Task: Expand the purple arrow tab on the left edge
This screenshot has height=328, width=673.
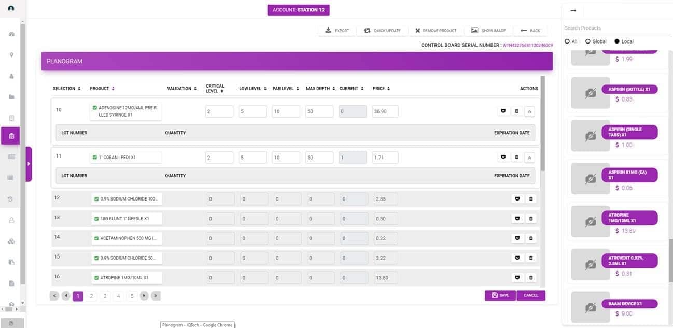Action: click(x=30, y=163)
